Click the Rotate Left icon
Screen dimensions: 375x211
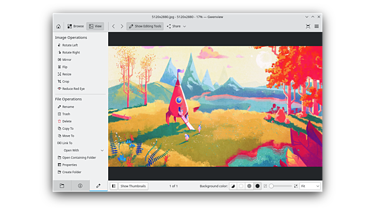[59, 45]
